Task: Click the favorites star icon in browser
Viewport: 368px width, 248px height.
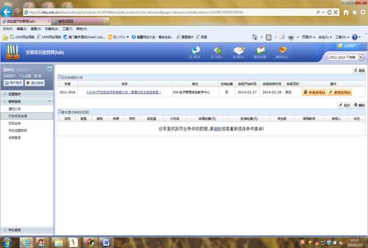Action: (x=355, y=12)
